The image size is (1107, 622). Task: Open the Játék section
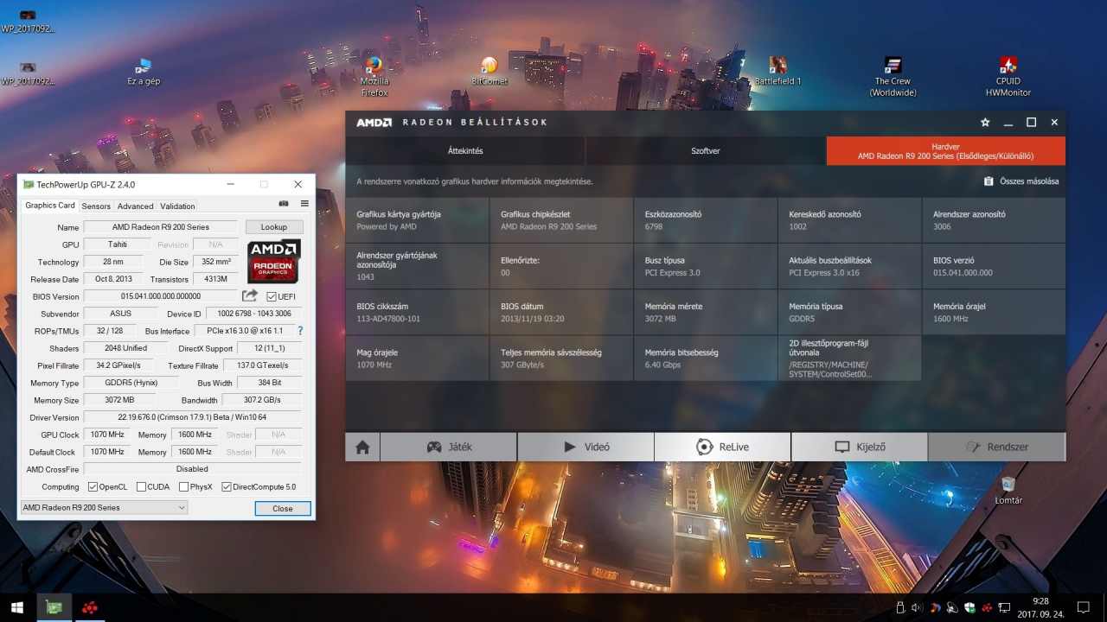pyautogui.click(x=448, y=447)
